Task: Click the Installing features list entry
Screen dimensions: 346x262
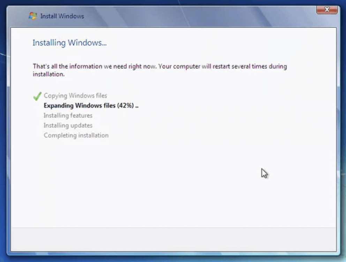Action: pyautogui.click(x=68, y=115)
